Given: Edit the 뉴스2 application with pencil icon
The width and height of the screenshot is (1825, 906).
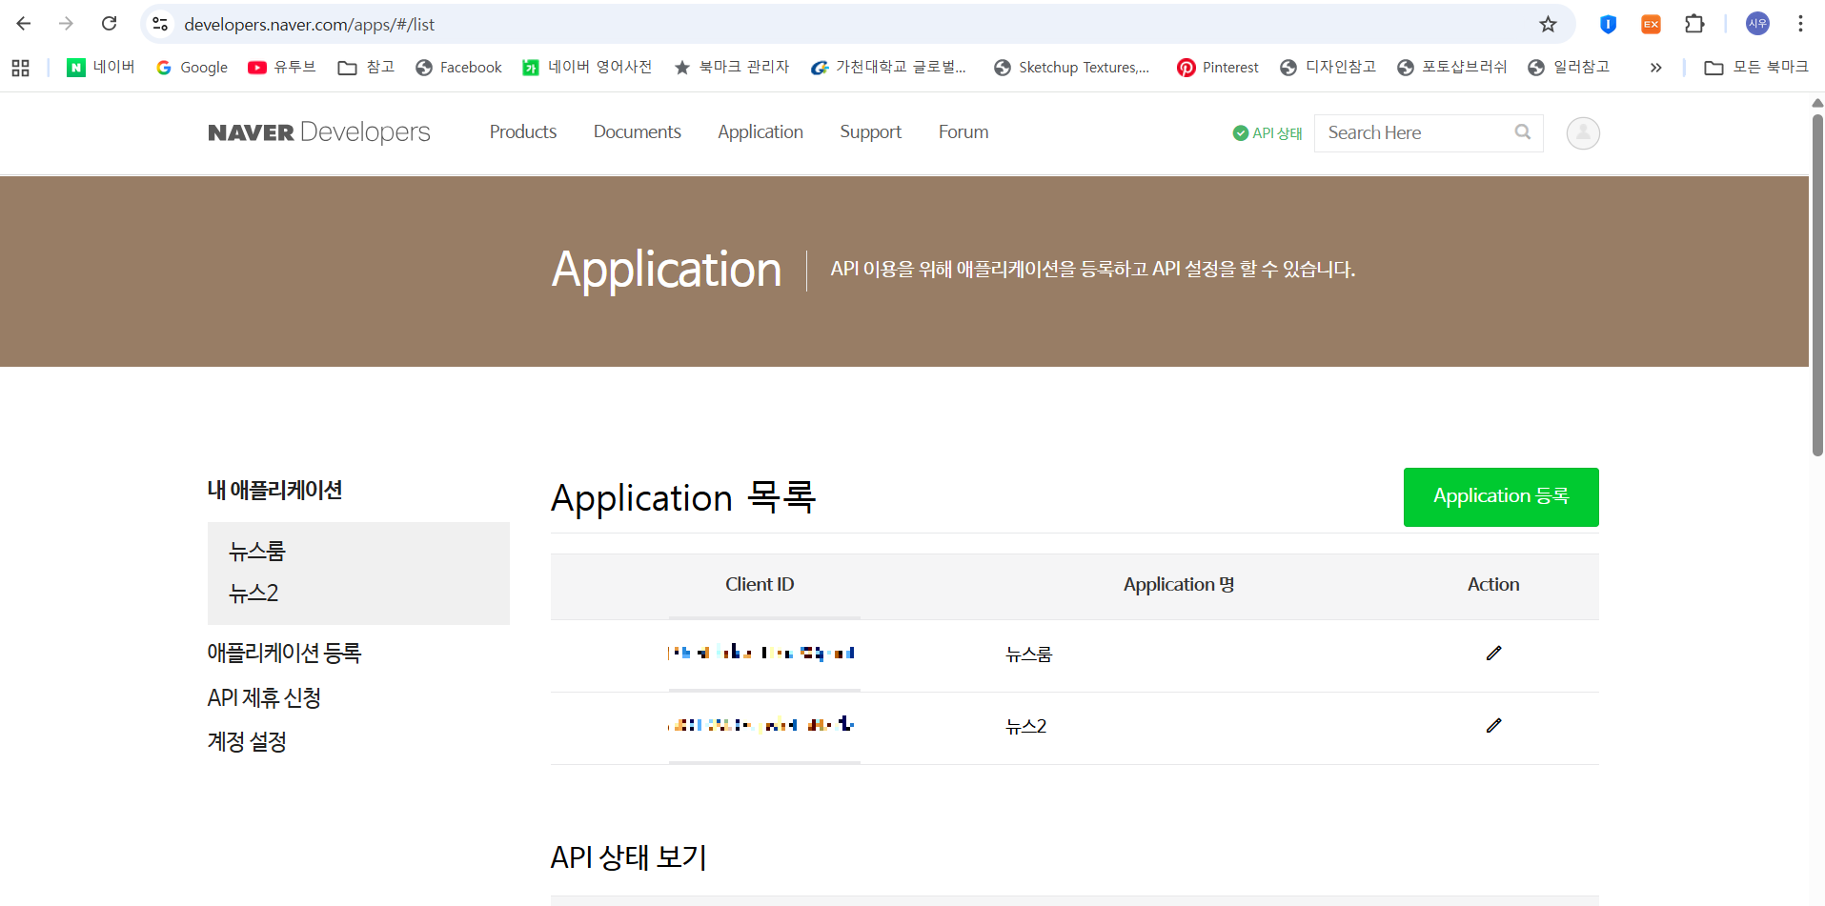Looking at the screenshot, I should 1493,726.
